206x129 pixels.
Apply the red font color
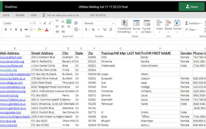(47, 29)
